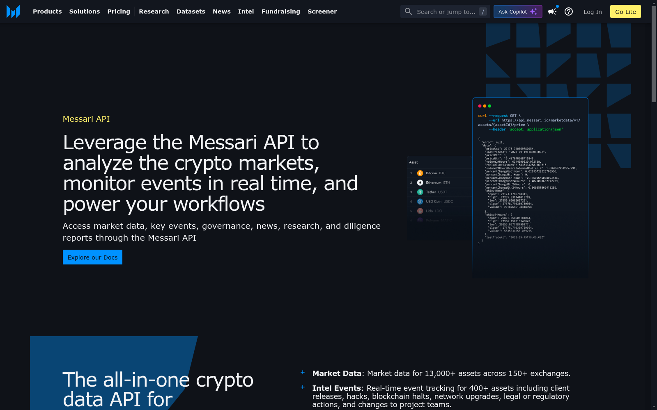Click the code sample terminal image
This screenshot has height=410, width=657.
pyautogui.click(x=530, y=187)
